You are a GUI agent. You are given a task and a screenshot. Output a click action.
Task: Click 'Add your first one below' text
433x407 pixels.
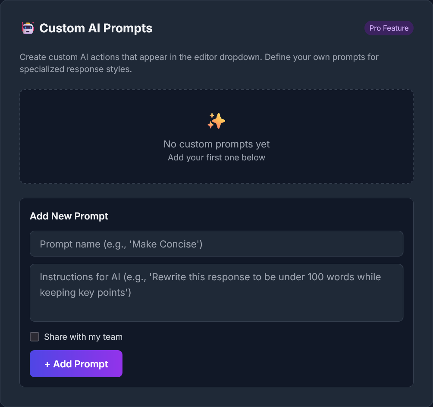coord(216,157)
